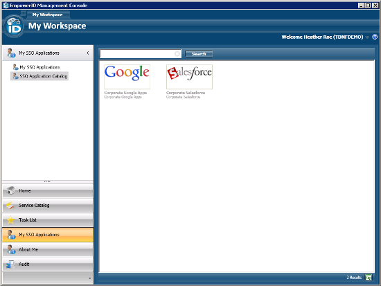Select SSO Application Catalog tree item
The width and height of the screenshot is (381, 286).
click(40, 76)
